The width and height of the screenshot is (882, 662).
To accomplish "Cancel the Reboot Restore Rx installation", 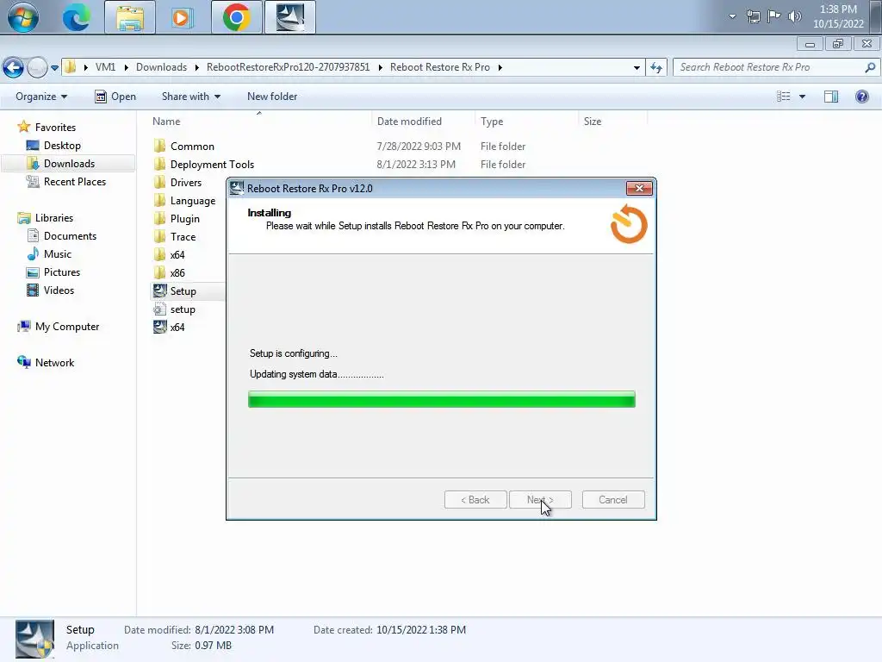I will [x=613, y=500].
